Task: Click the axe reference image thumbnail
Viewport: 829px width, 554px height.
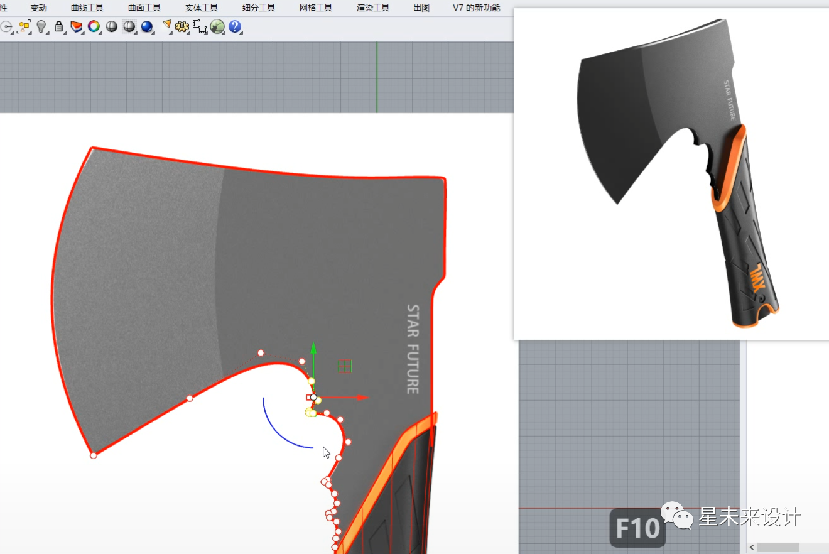Action: [671, 174]
